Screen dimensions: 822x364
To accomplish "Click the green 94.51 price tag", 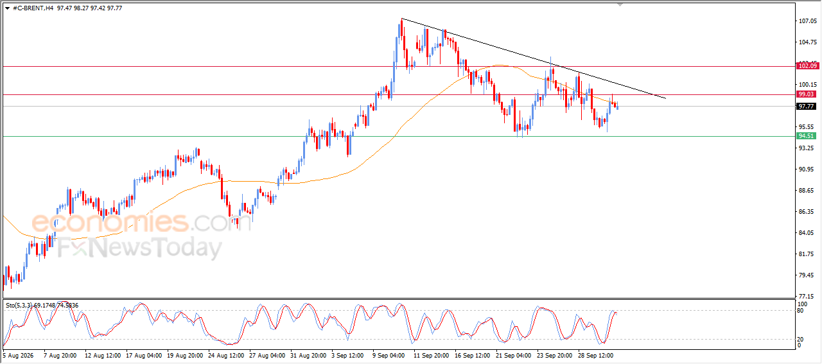I will 806,136.
